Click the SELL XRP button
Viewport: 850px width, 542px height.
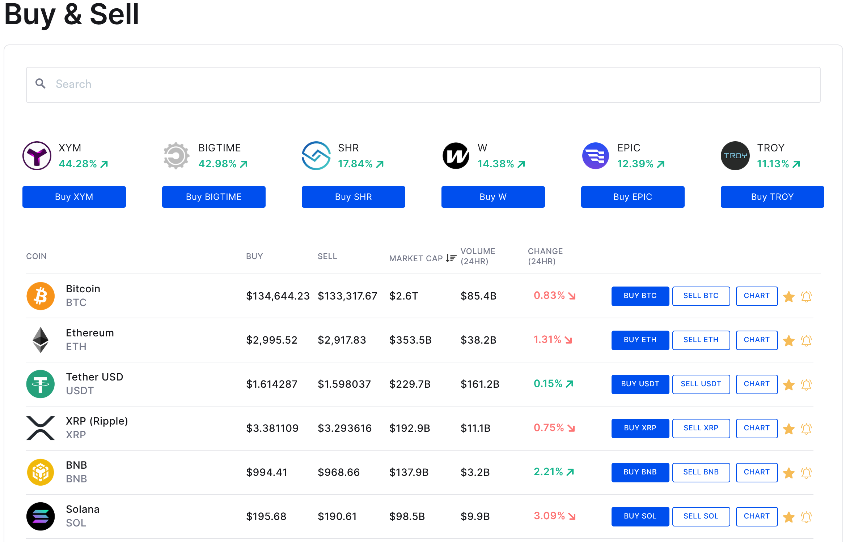[701, 428]
